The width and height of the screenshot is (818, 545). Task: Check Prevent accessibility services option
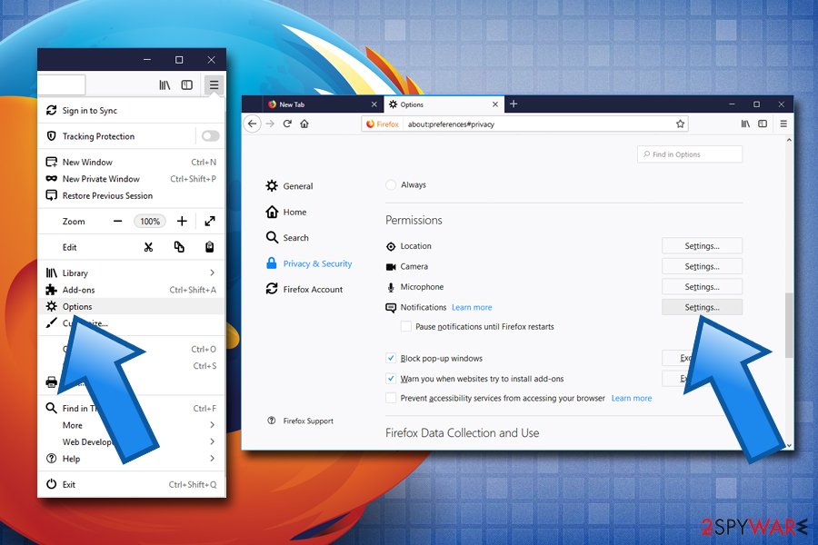[390, 398]
